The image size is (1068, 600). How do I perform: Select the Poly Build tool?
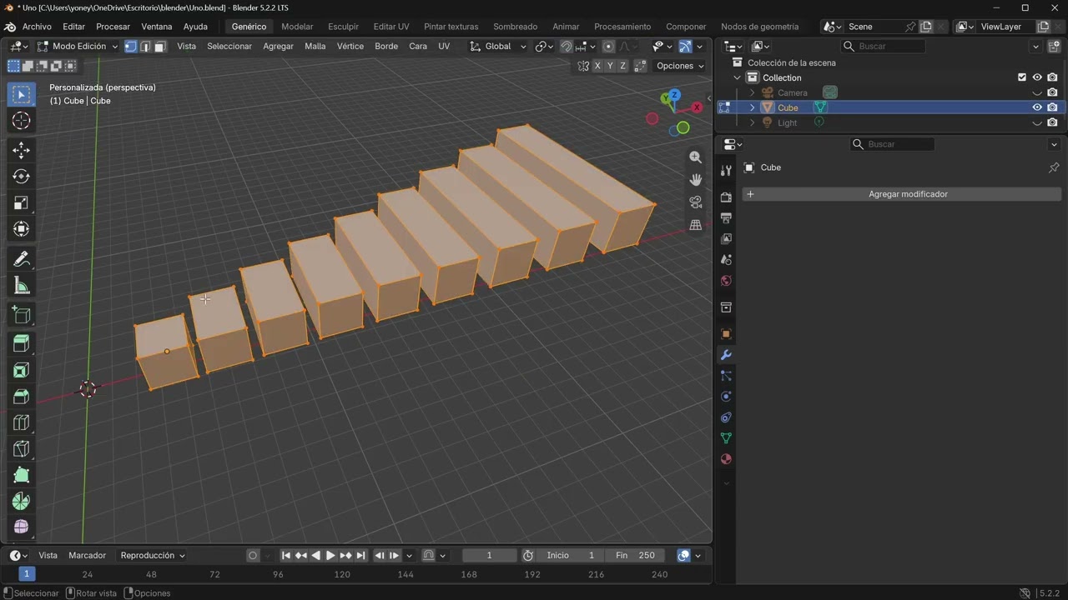point(22,476)
